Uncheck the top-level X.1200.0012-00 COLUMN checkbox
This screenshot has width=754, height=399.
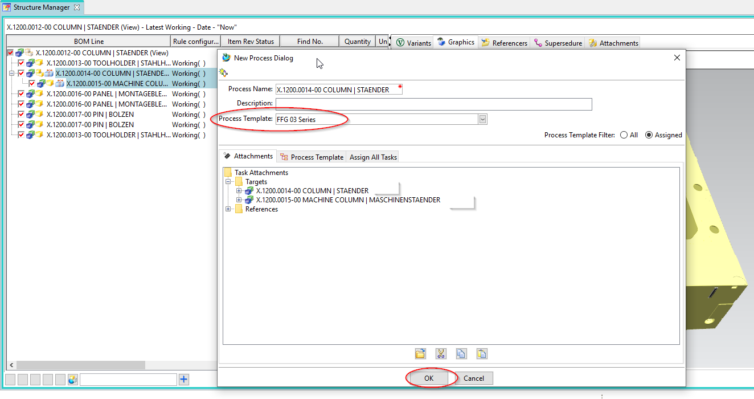pos(10,53)
